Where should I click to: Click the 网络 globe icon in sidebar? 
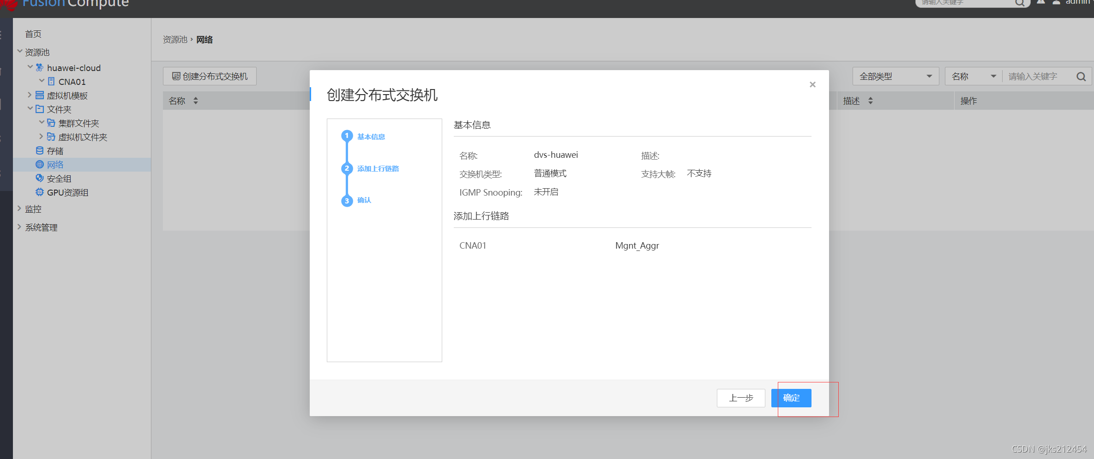(x=39, y=164)
